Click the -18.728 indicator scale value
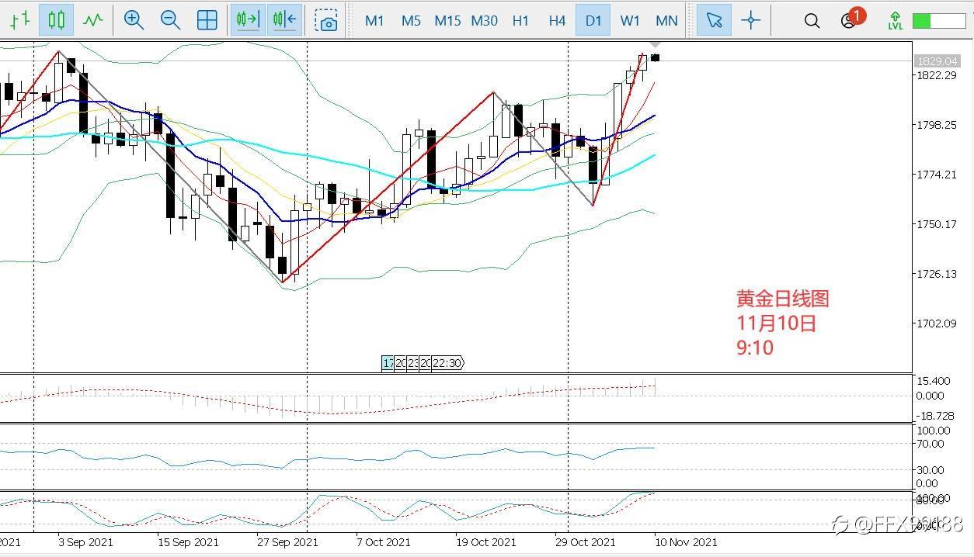974x557 pixels. tap(934, 417)
